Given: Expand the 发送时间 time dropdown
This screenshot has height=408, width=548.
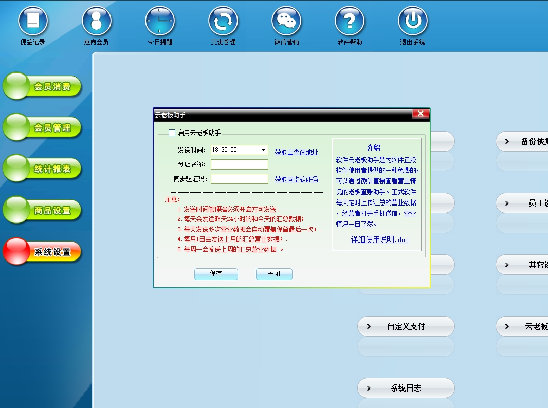Looking at the screenshot, I should pos(263,150).
